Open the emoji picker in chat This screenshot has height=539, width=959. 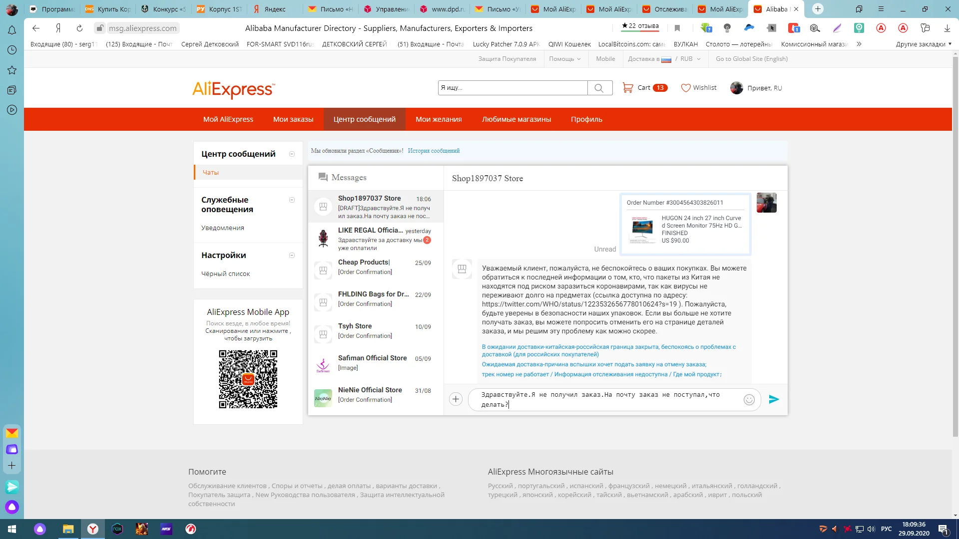pyautogui.click(x=749, y=399)
